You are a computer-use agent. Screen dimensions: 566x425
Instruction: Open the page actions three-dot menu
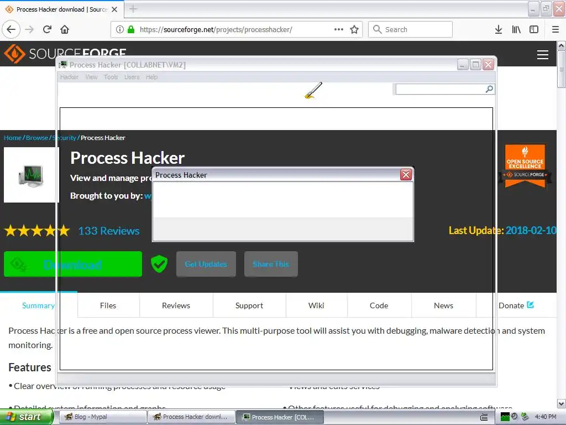339,29
